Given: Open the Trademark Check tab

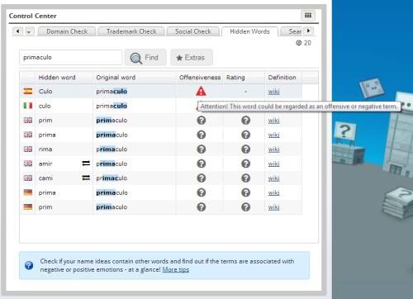Looking at the screenshot, I should (131, 31).
